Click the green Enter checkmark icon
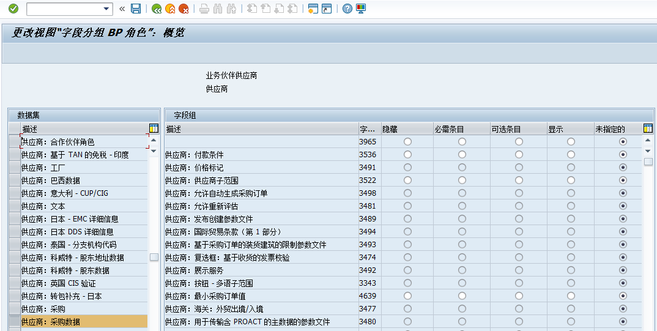657x331 pixels. click(x=13, y=9)
